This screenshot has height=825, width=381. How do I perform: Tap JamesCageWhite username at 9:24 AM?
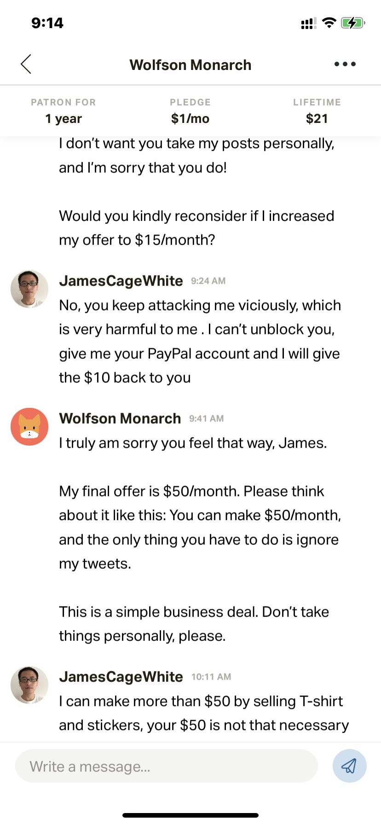tap(121, 281)
